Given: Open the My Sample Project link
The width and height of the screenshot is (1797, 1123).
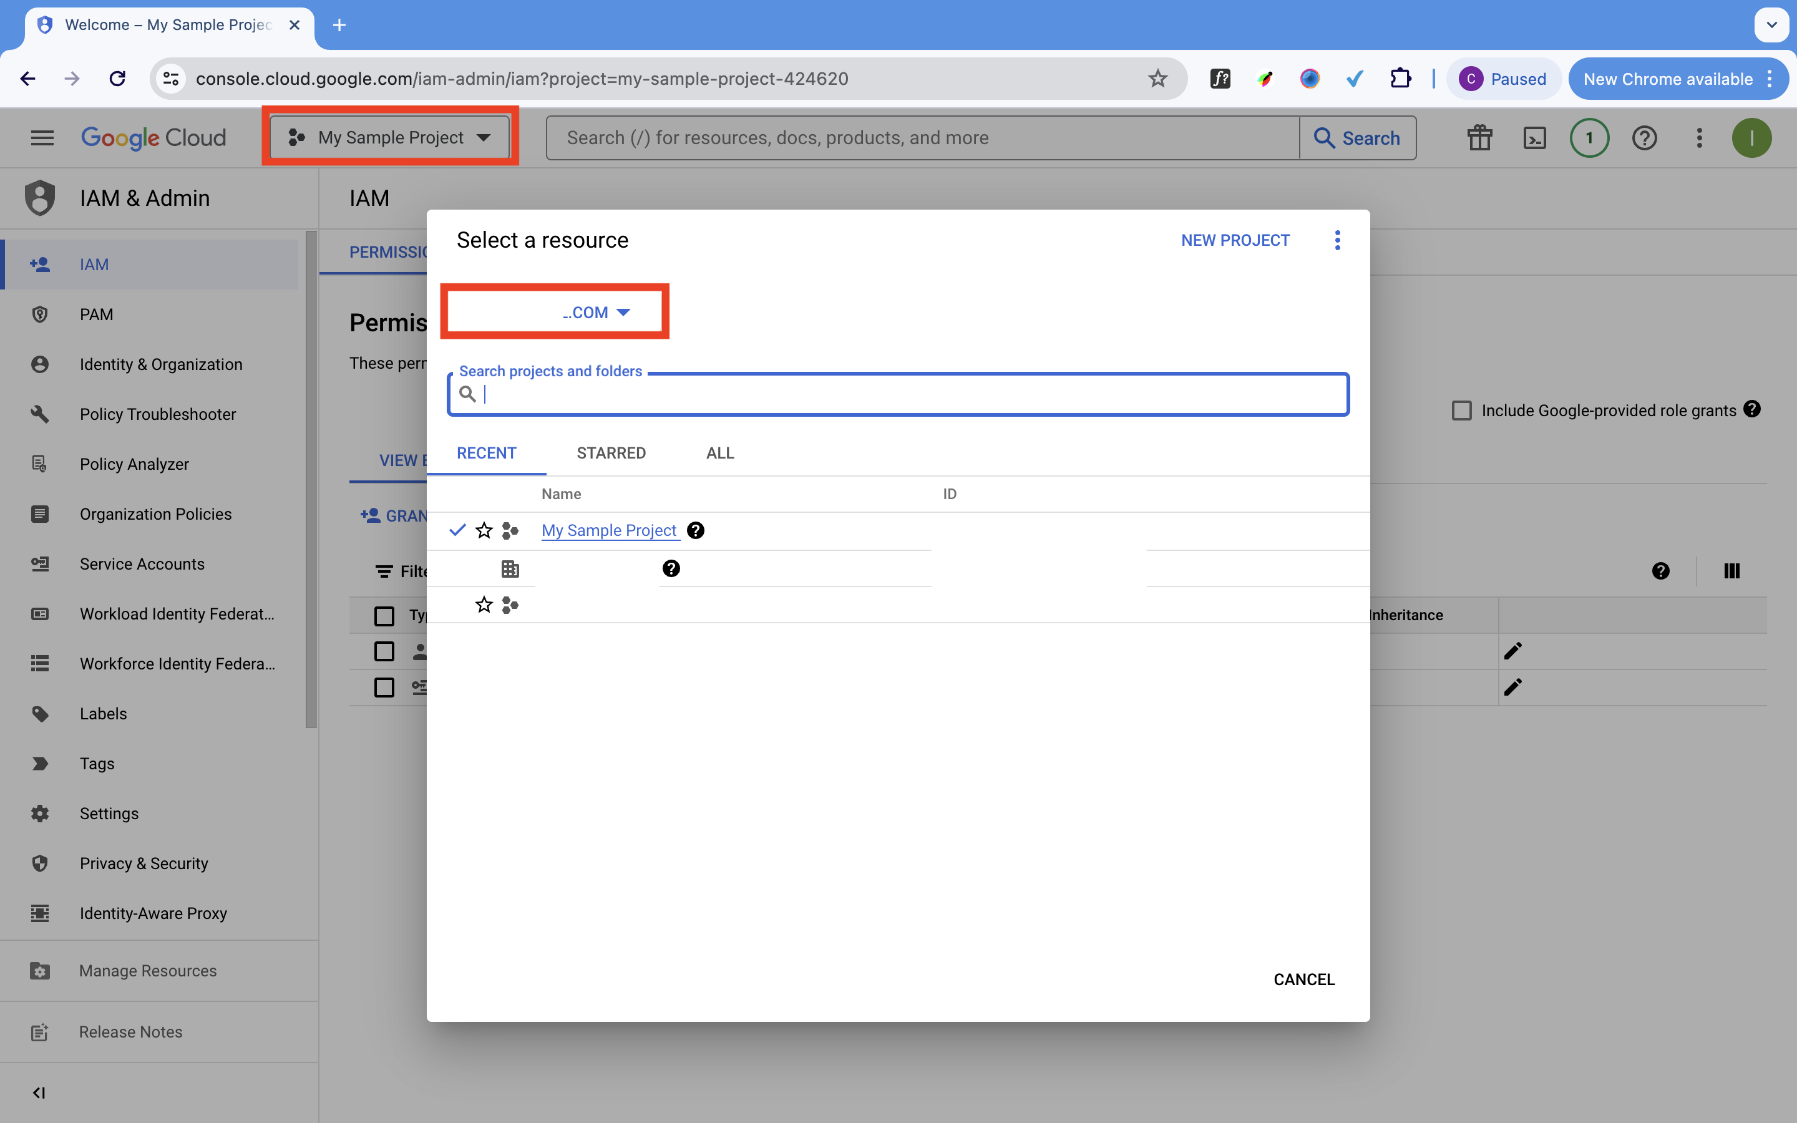Looking at the screenshot, I should click(x=609, y=530).
